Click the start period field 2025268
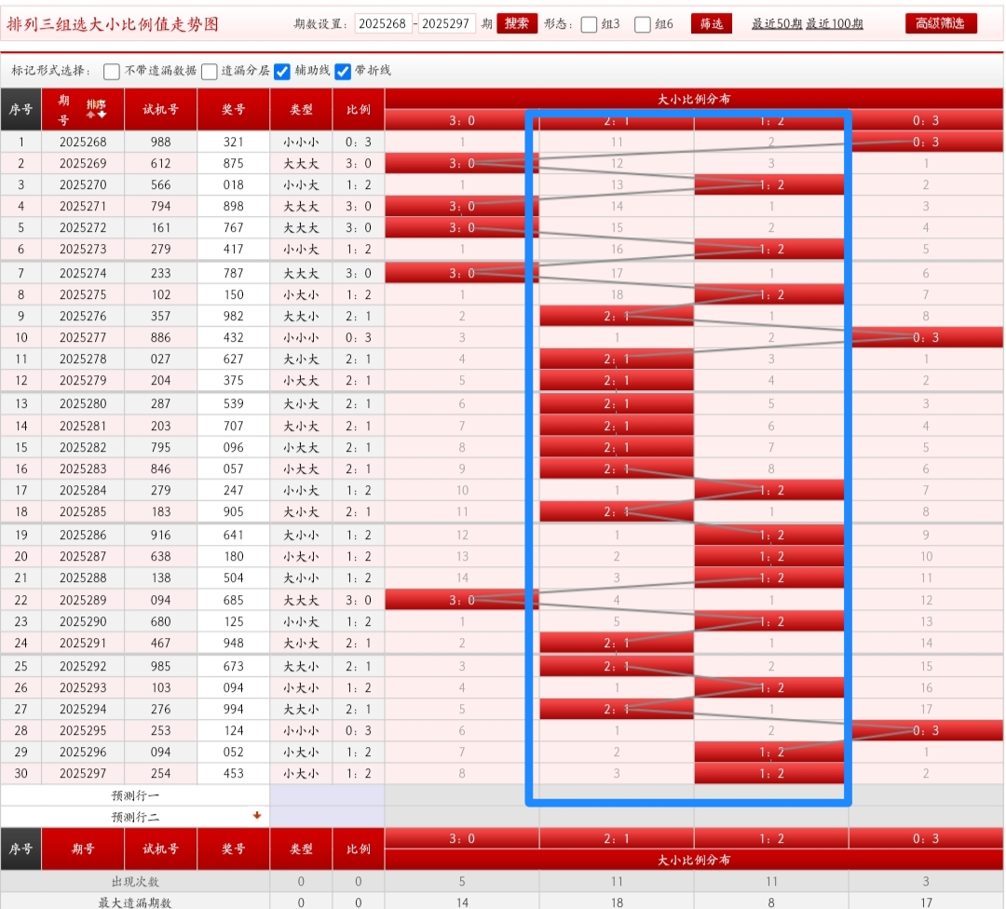The height and width of the screenshot is (909, 1006). (383, 24)
